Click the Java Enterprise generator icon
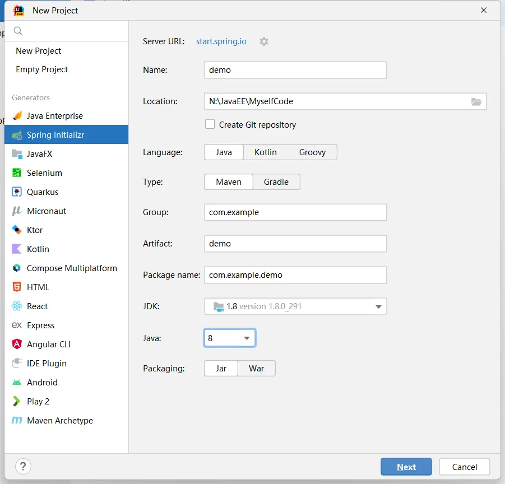 17,116
